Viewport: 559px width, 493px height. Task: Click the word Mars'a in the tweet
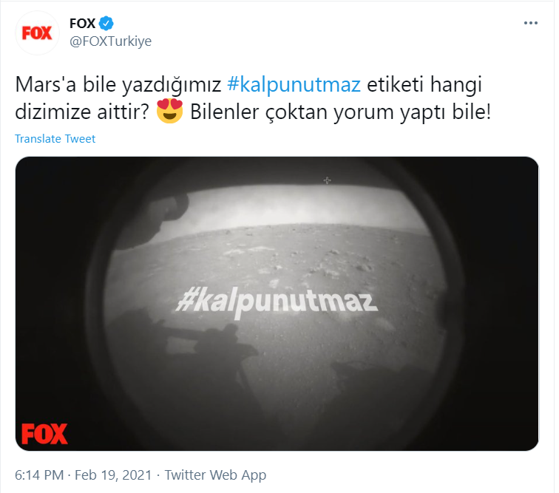(46, 85)
